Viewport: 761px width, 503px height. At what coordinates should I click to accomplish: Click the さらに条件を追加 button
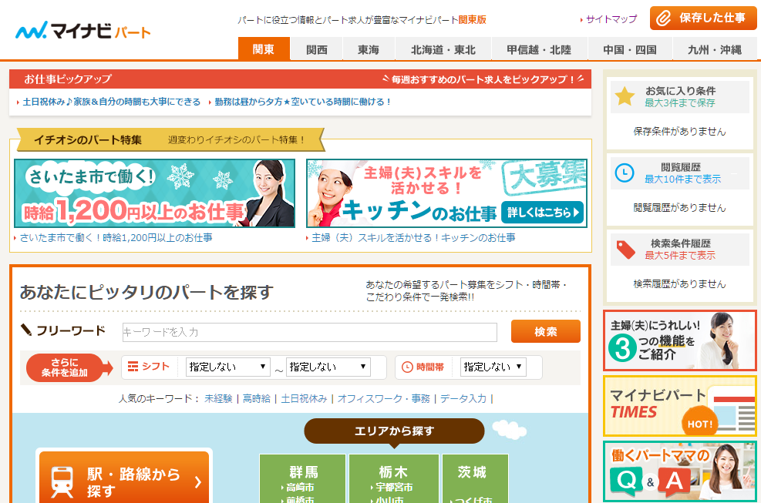69,367
